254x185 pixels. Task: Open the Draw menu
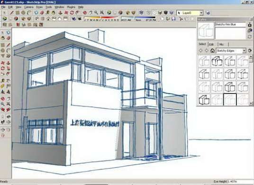click(39, 7)
